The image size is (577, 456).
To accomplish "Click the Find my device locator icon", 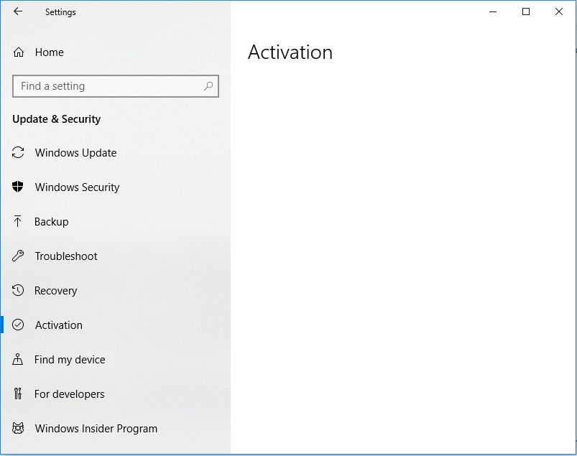I will point(18,359).
